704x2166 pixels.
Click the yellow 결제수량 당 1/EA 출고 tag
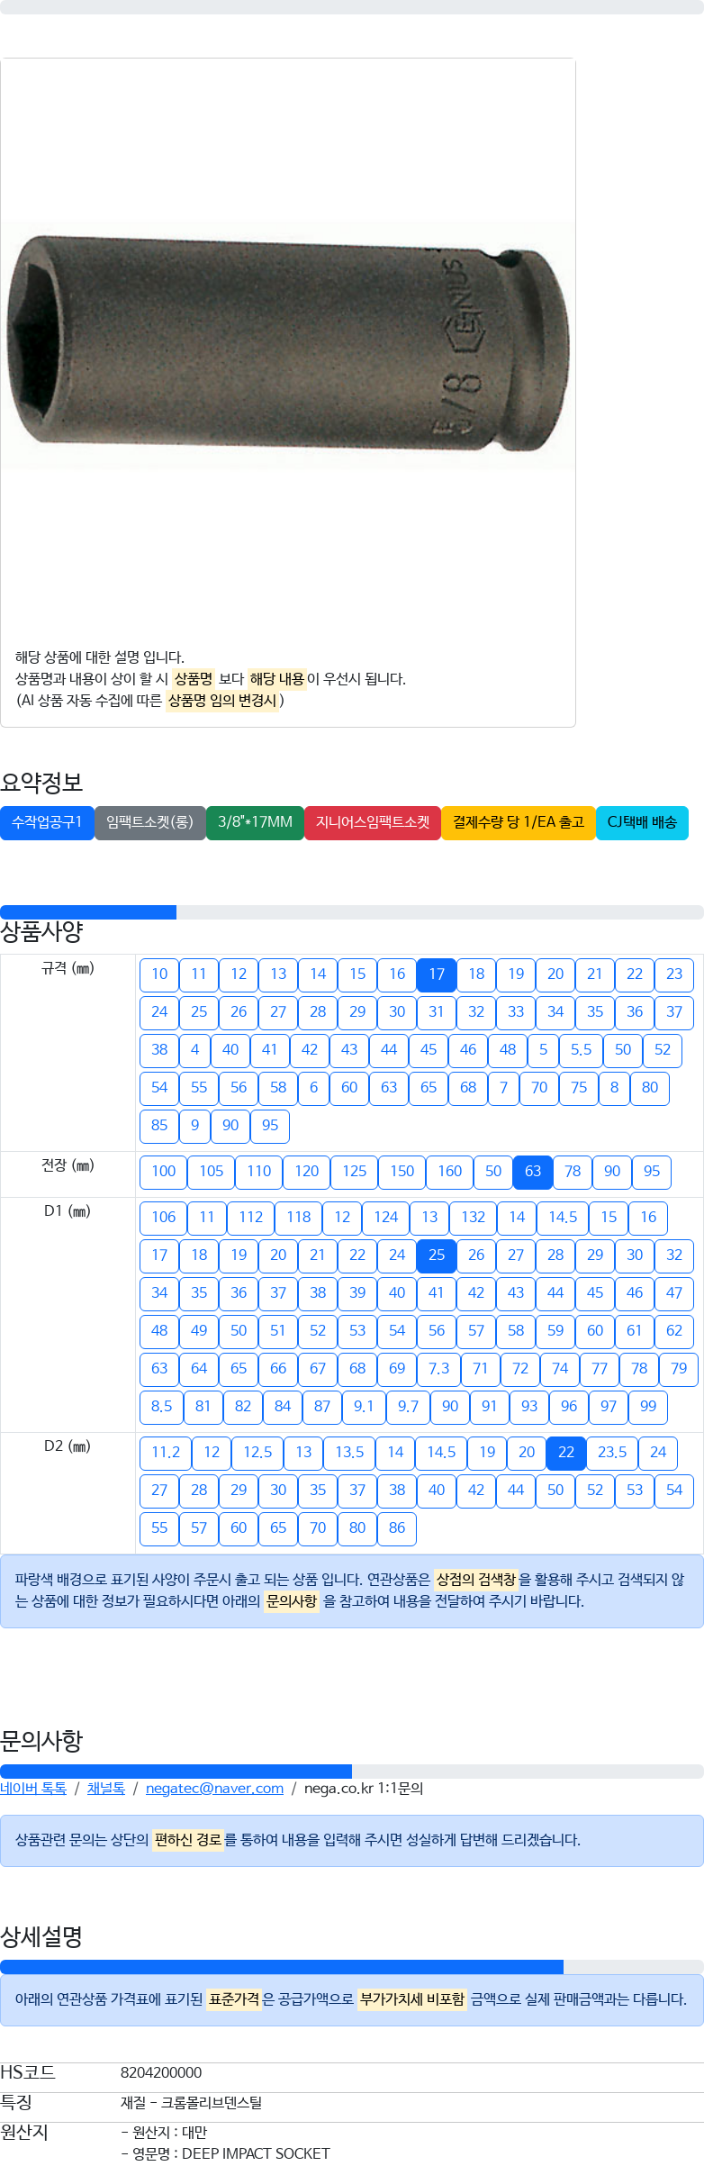pyautogui.click(x=519, y=823)
